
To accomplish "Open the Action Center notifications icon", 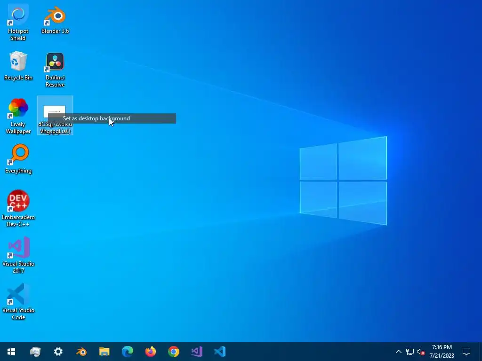I will 466,352.
